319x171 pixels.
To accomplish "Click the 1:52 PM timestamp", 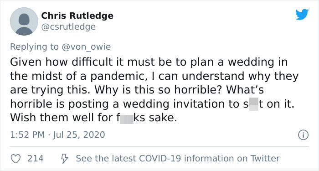I will 27,135.
